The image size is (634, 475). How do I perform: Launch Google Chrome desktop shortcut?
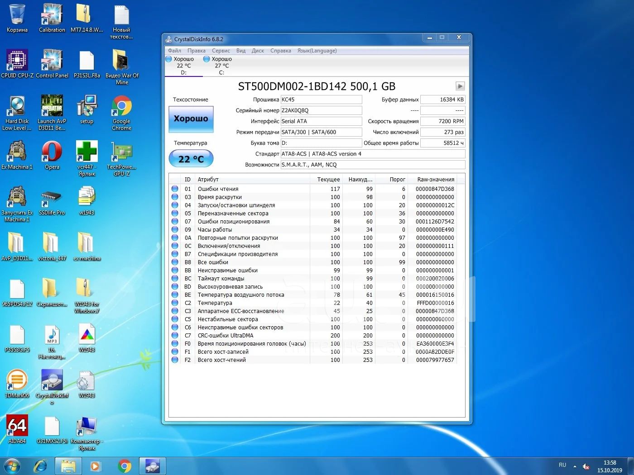tap(121, 113)
